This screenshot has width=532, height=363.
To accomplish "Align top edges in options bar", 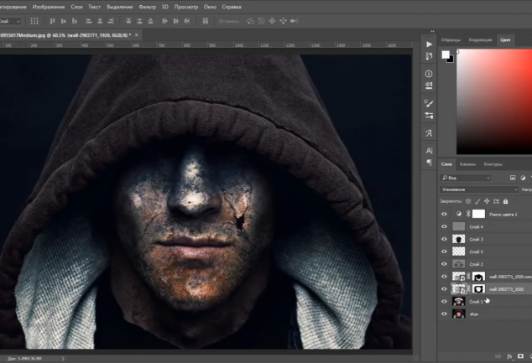I will click(52, 21).
